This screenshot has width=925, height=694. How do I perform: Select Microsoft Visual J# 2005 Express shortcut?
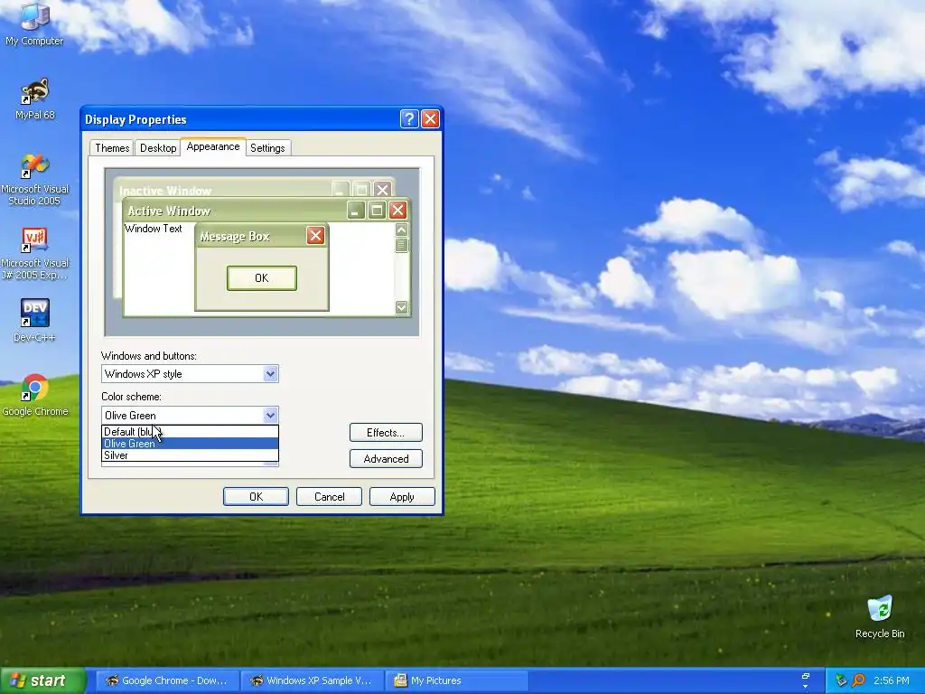click(x=35, y=254)
